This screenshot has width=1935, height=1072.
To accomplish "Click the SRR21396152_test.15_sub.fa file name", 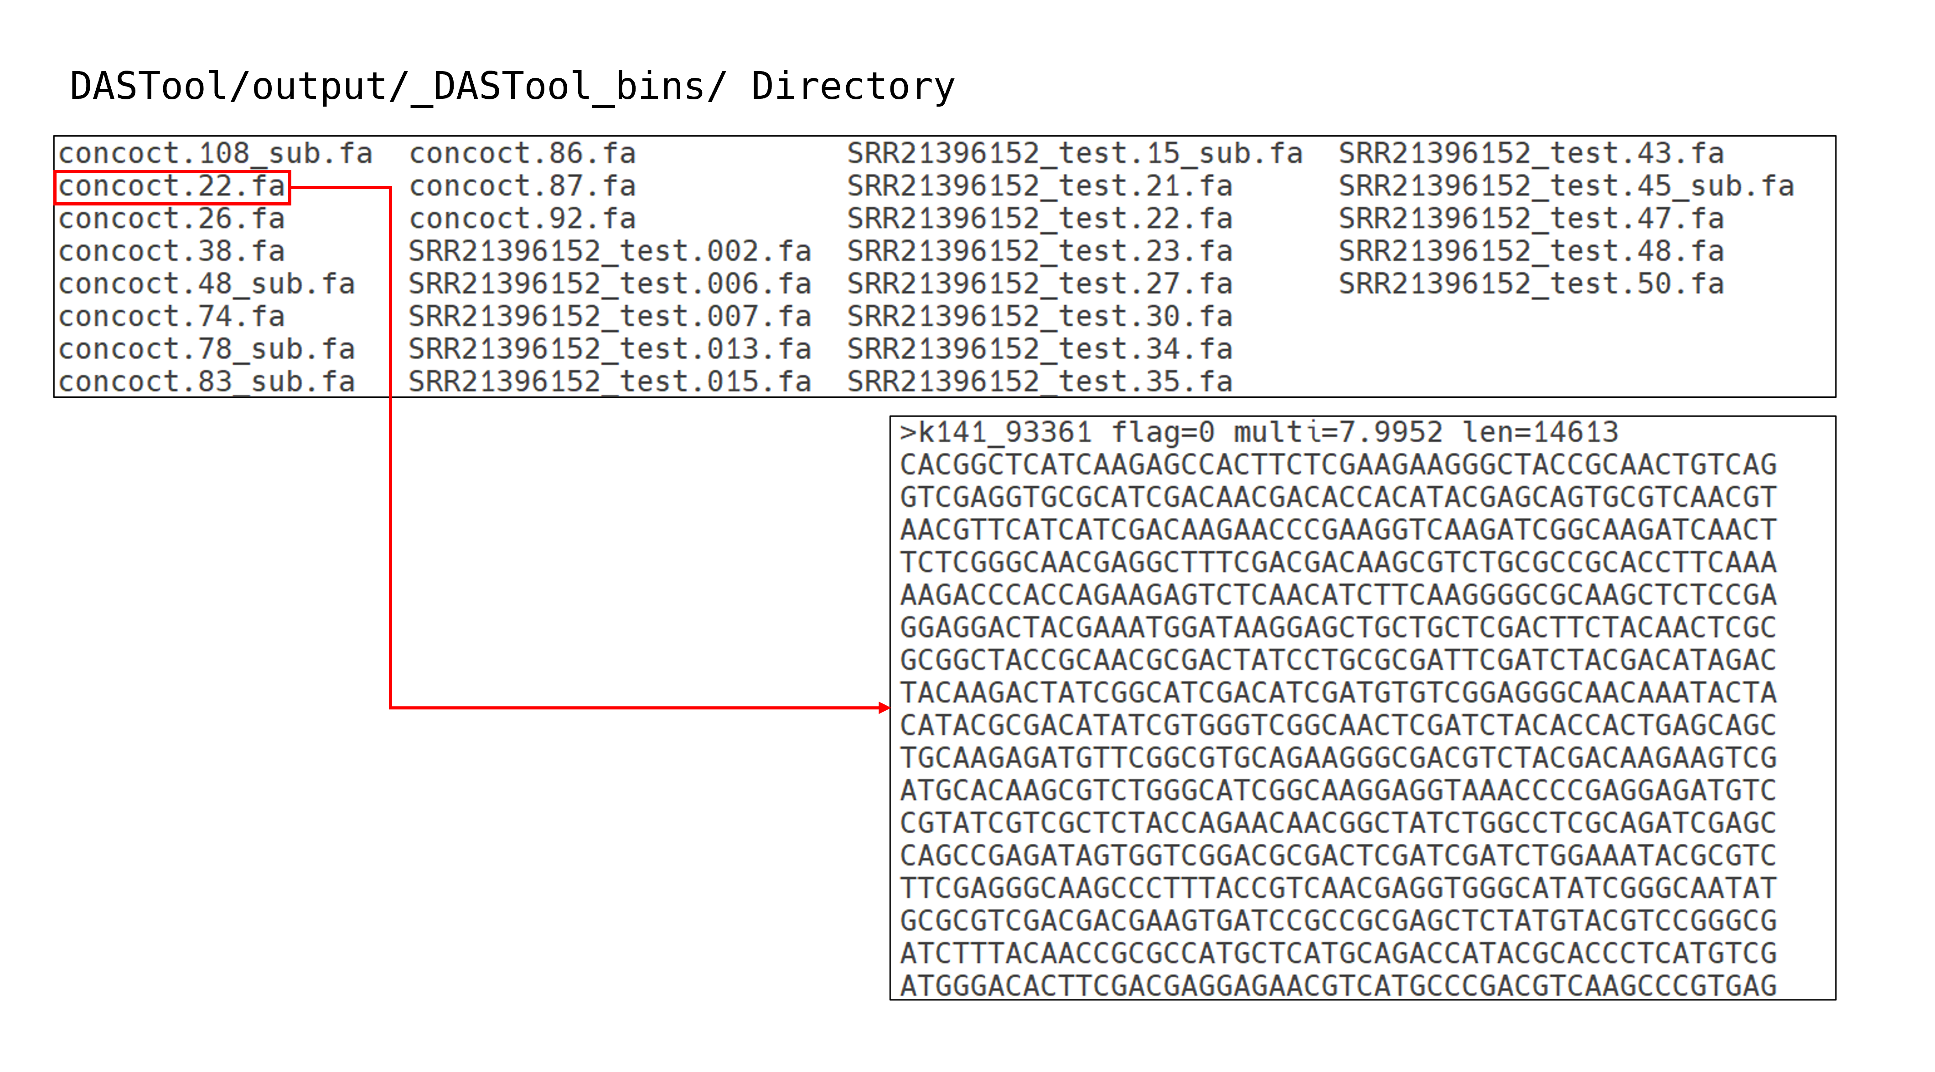I will [x=1074, y=154].
